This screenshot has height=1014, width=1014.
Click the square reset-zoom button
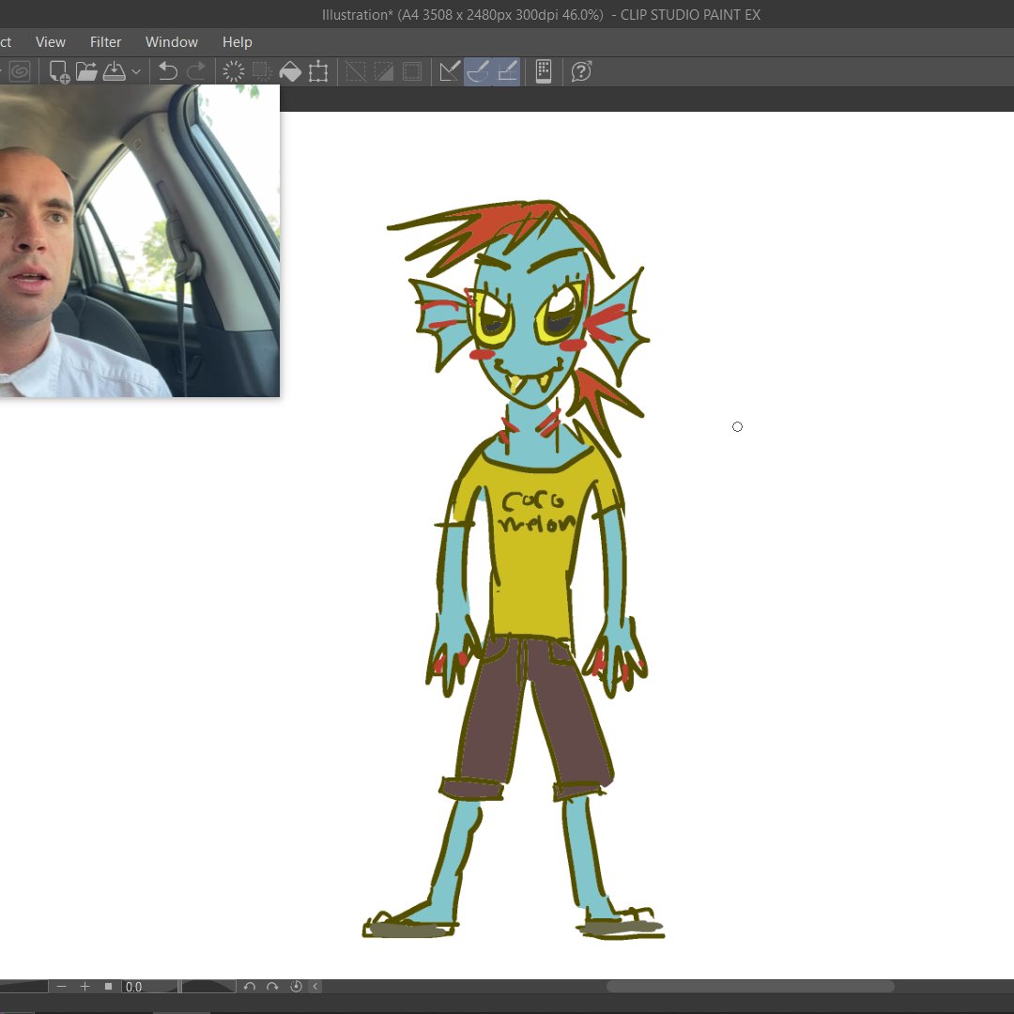click(x=109, y=986)
